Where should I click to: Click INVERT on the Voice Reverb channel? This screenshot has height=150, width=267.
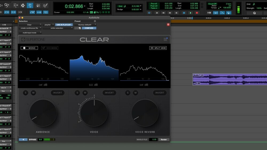point(160,93)
